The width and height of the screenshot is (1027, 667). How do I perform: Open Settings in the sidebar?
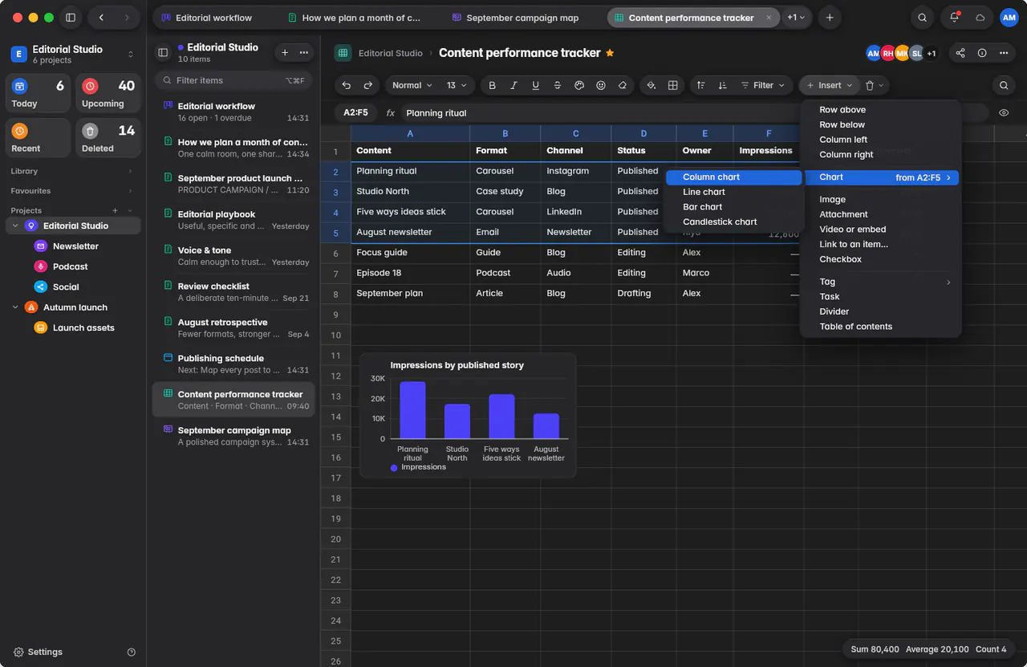point(38,652)
